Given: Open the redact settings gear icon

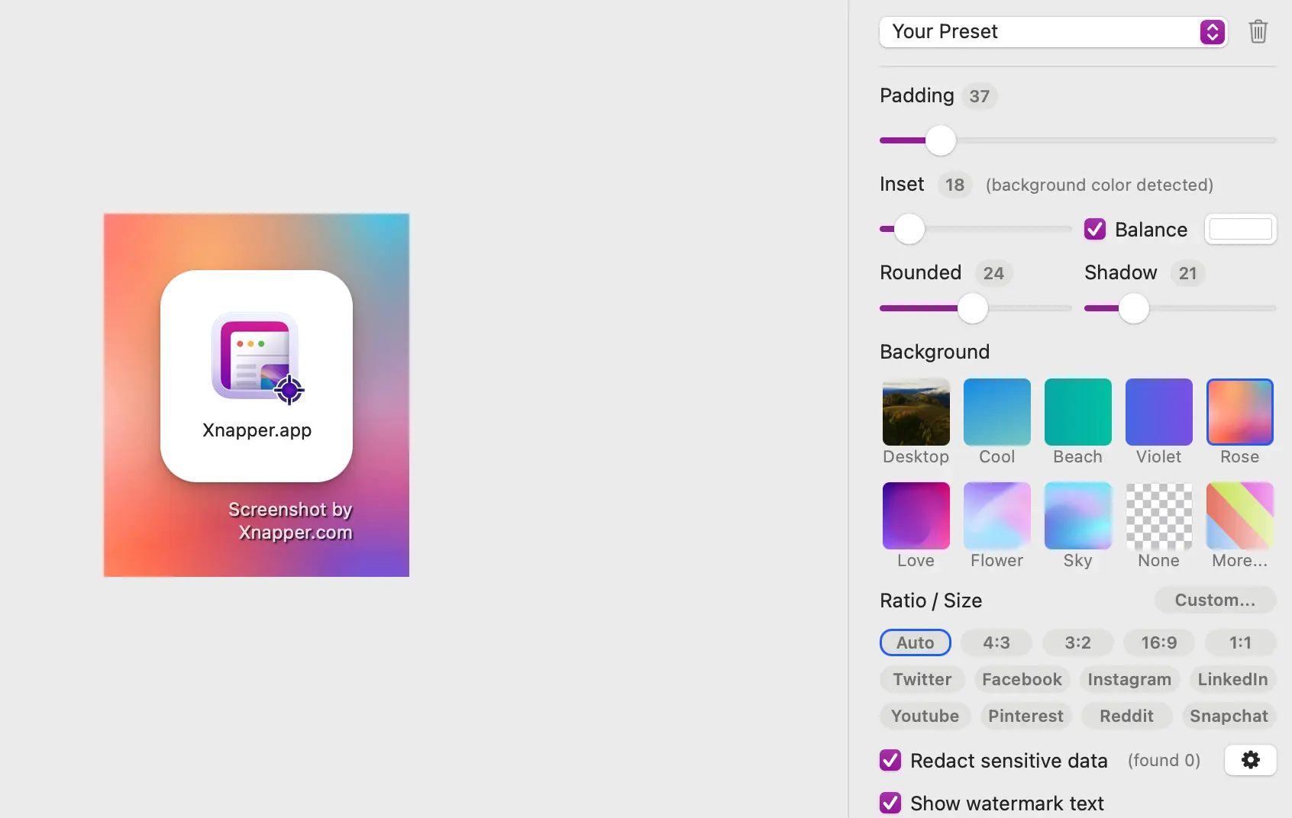Looking at the screenshot, I should click(1250, 760).
